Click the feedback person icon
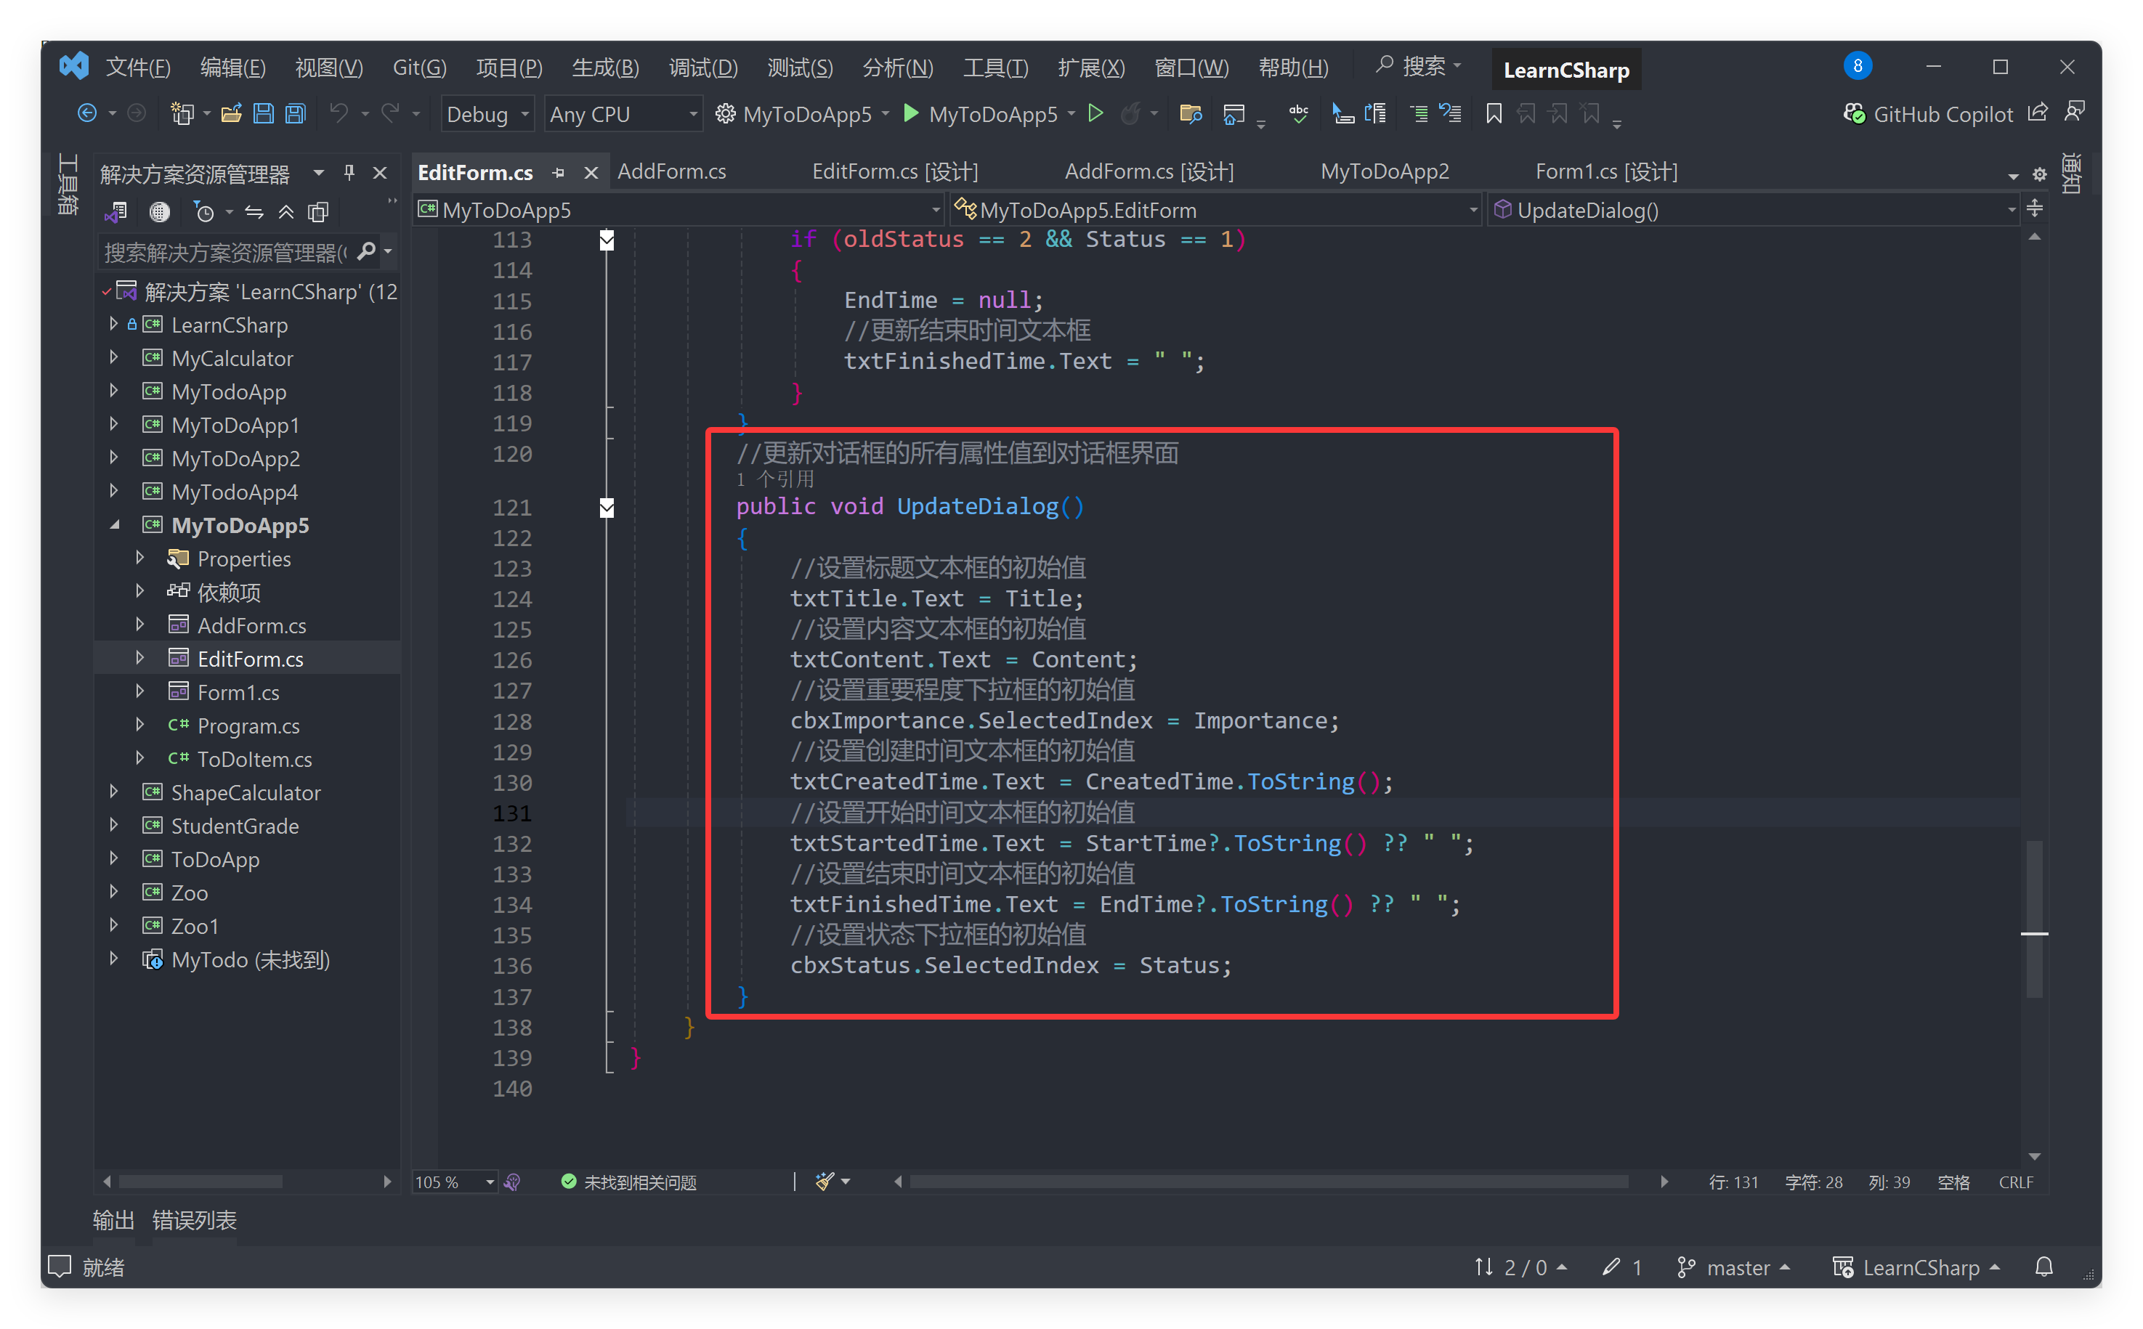 (x=2075, y=112)
